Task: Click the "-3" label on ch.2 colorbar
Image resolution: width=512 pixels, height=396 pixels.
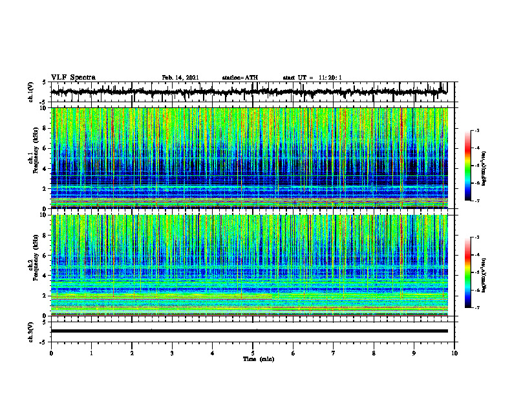Action: point(476,237)
